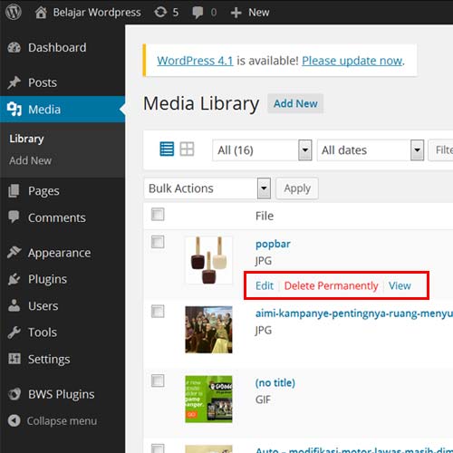This screenshot has height=453, width=453.
Task: Click the Dashboard gauge icon
Action: (x=14, y=47)
